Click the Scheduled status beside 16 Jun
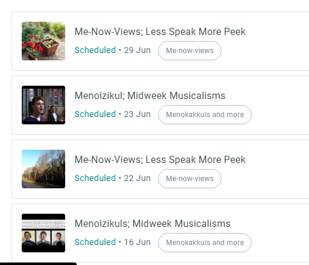The height and width of the screenshot is (265, 309). [95, 242]
